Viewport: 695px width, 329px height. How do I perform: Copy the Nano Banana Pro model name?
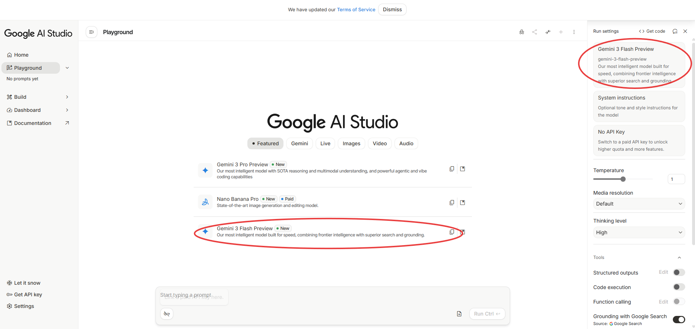coord(452,203)
